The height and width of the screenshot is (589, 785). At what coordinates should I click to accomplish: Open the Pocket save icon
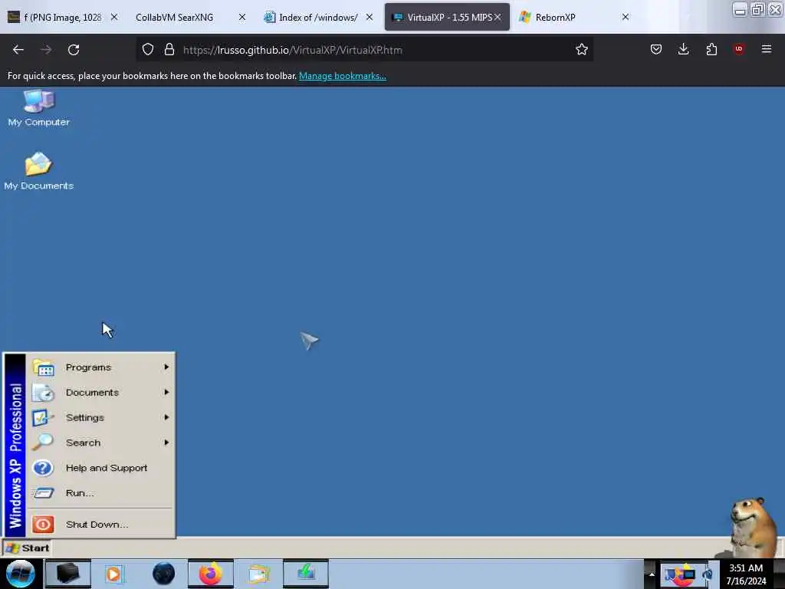[656, 49]
